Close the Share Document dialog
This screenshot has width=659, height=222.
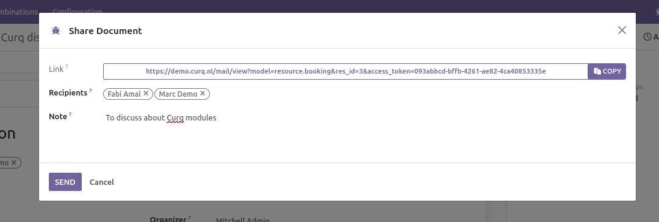pyautogui.click(x=622, y=30)
